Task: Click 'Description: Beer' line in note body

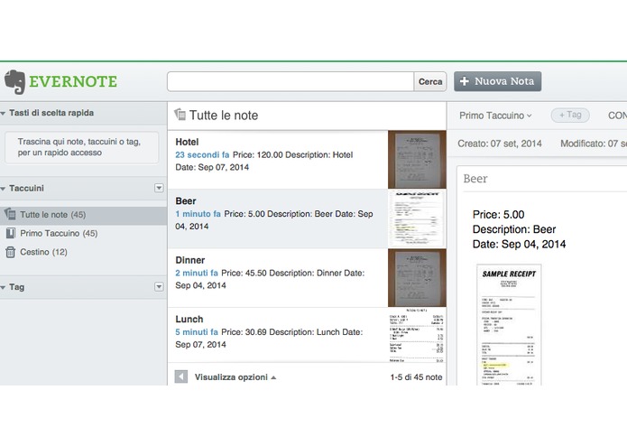Action: click(514, 229)
